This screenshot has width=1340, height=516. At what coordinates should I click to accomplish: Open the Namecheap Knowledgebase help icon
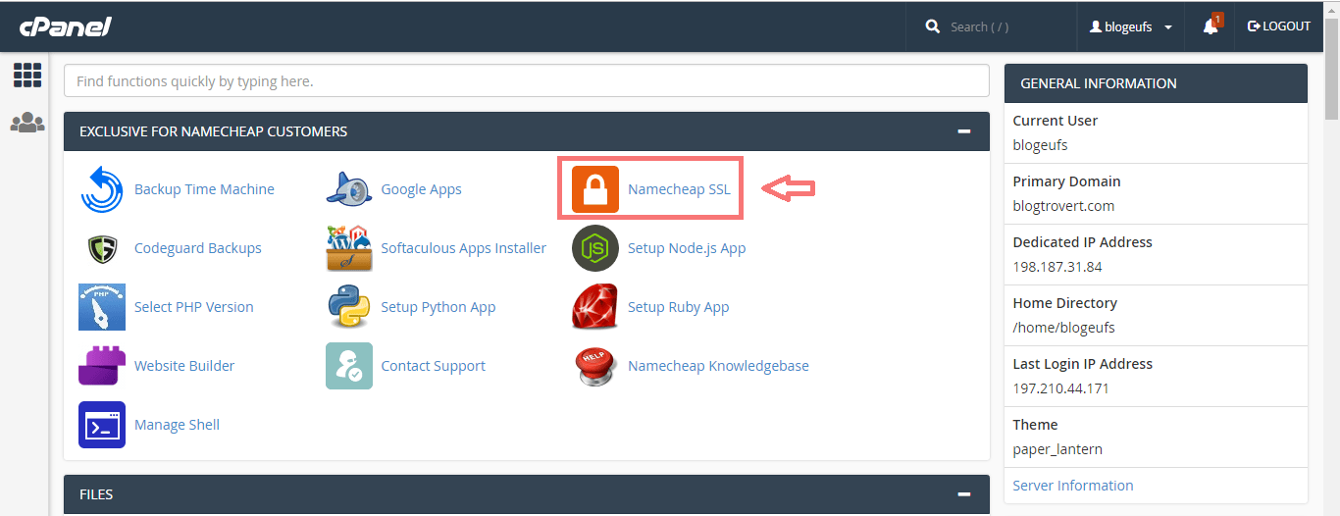[x=595, y=366]
